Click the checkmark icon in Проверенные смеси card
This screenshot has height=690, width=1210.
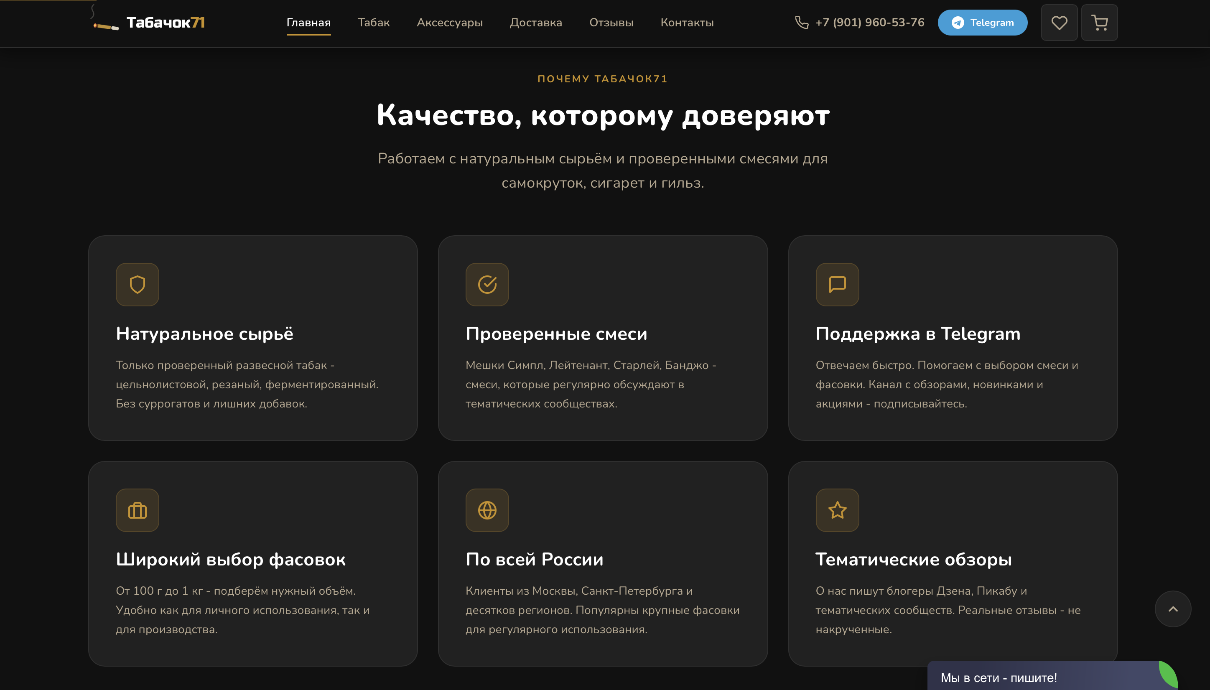coord(487,285)
